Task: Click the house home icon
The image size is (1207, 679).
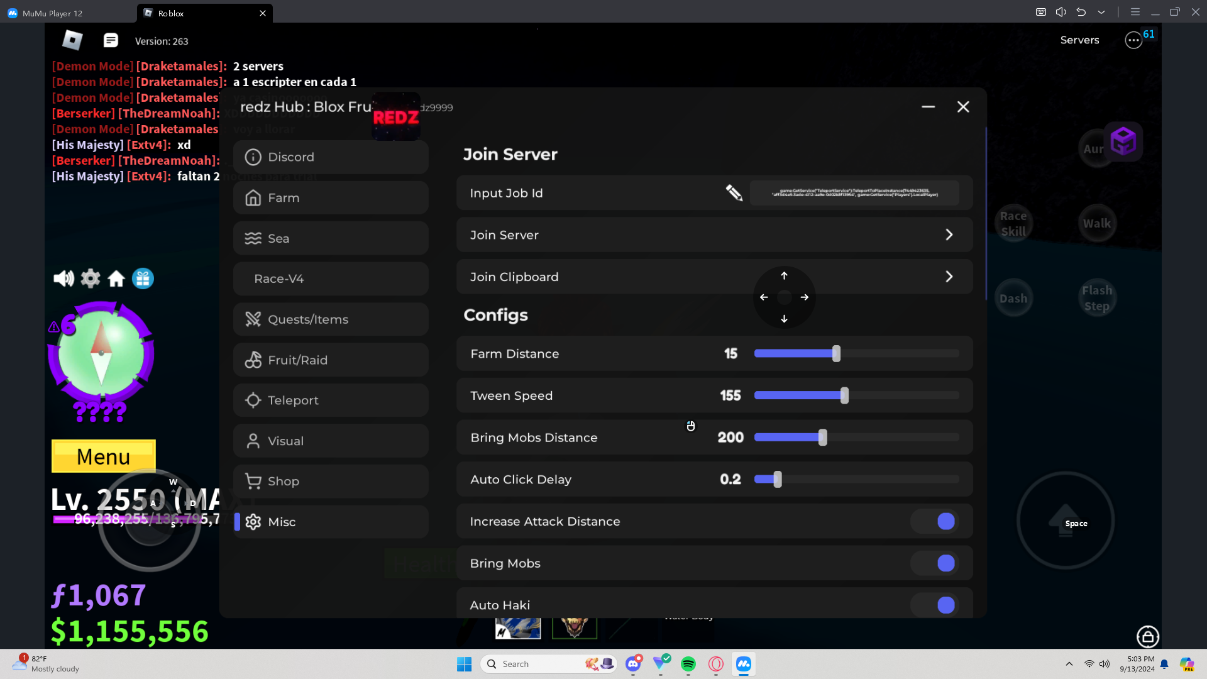Action: click(116, 278)
